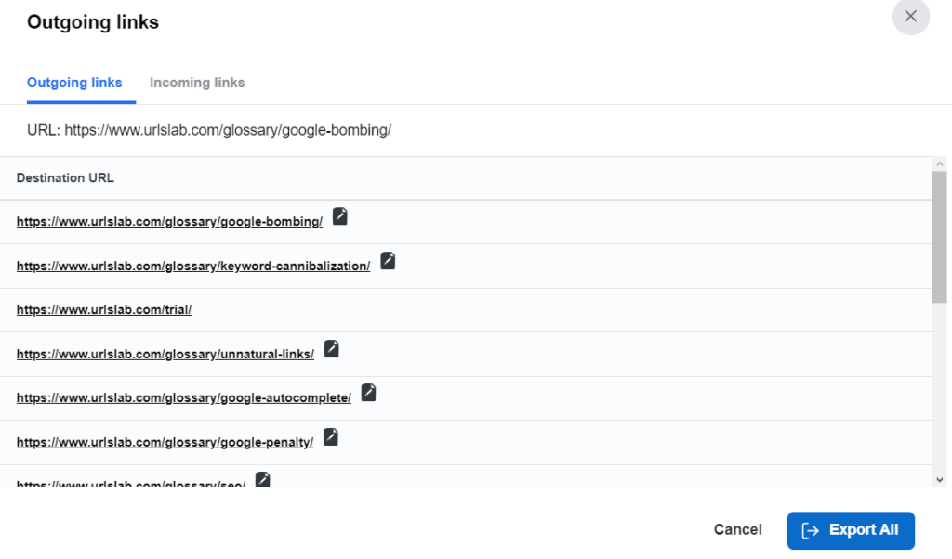952x559 pixels.
Task: Click the edit icon beside unnatural-links link
Action: [331, 348]
